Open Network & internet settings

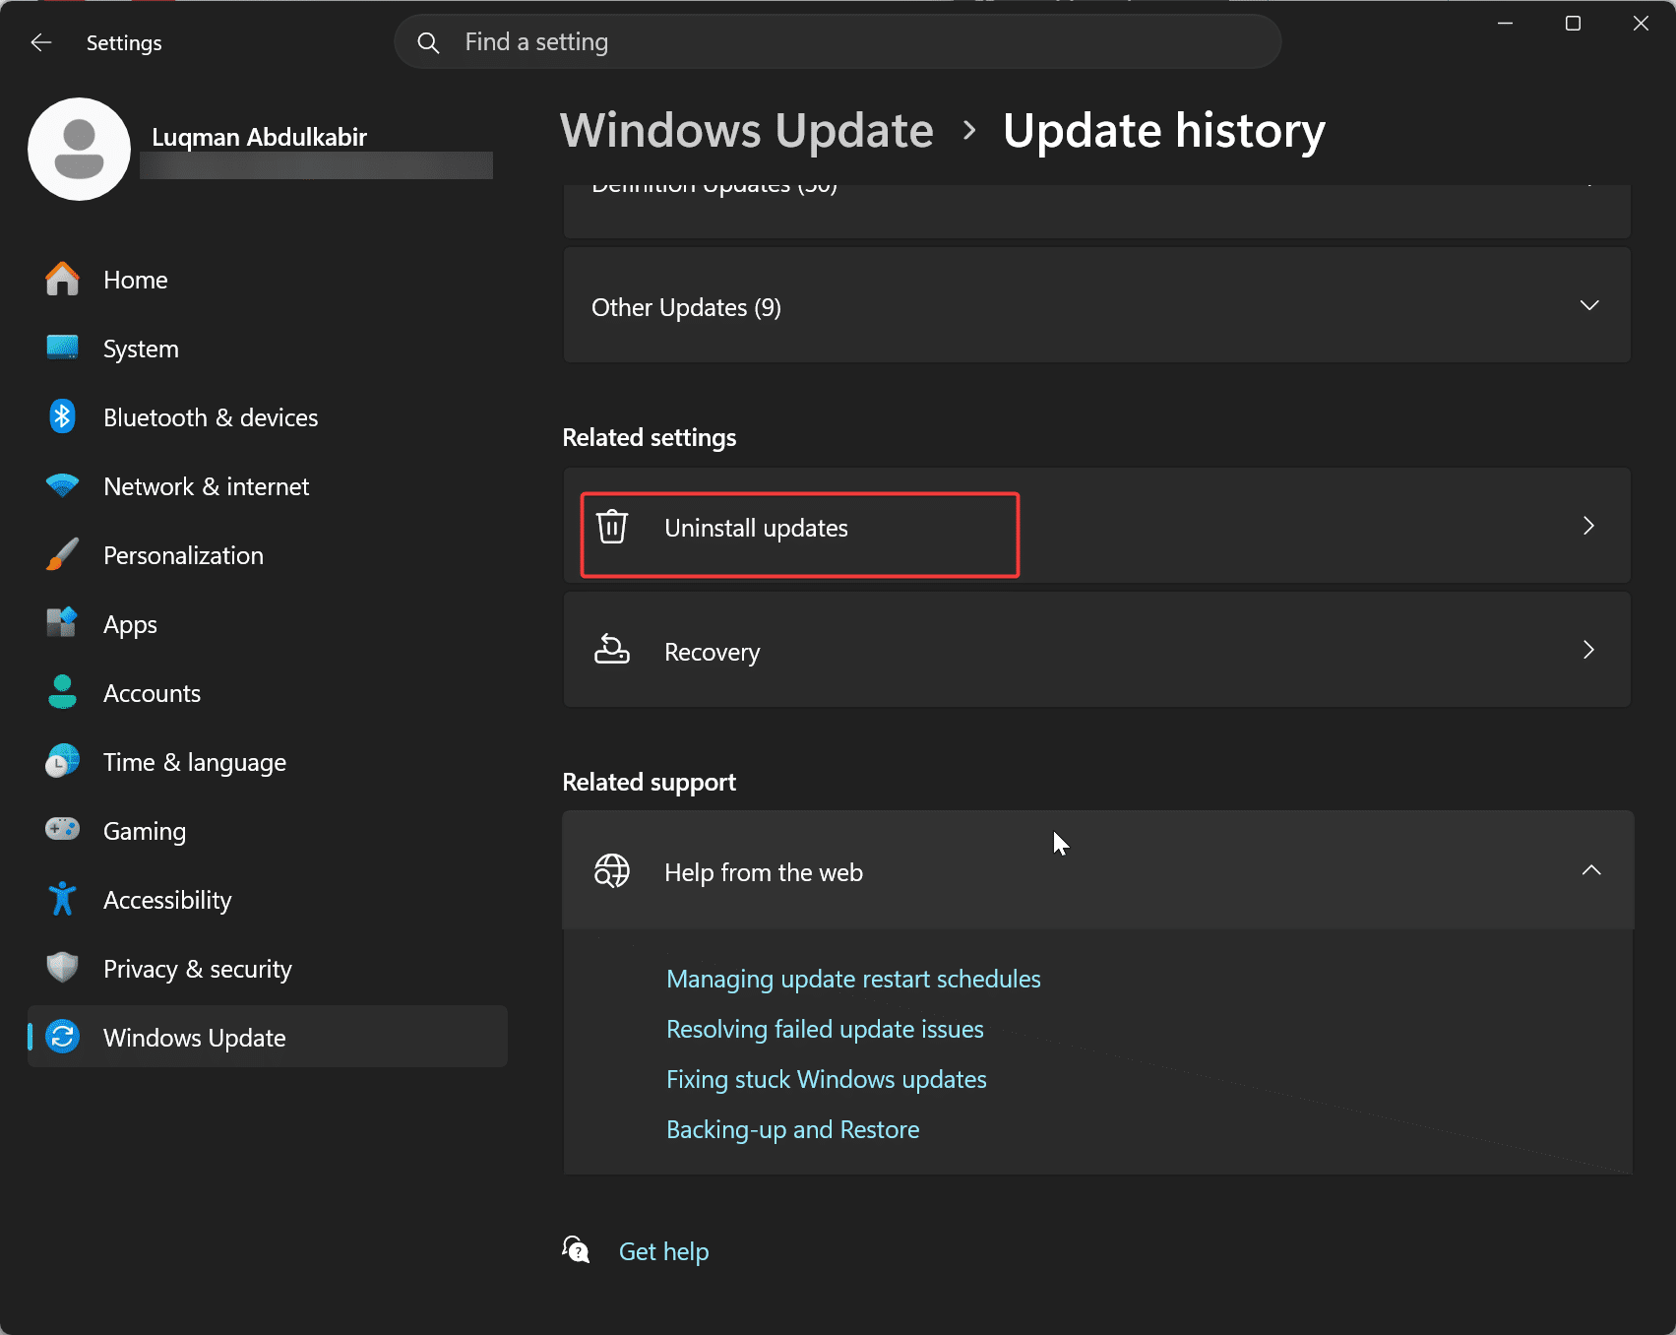point(268,486)
